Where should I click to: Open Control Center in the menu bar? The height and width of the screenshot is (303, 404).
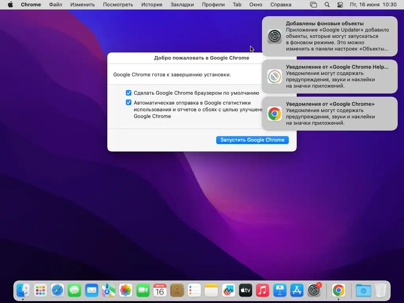[340, 5]
